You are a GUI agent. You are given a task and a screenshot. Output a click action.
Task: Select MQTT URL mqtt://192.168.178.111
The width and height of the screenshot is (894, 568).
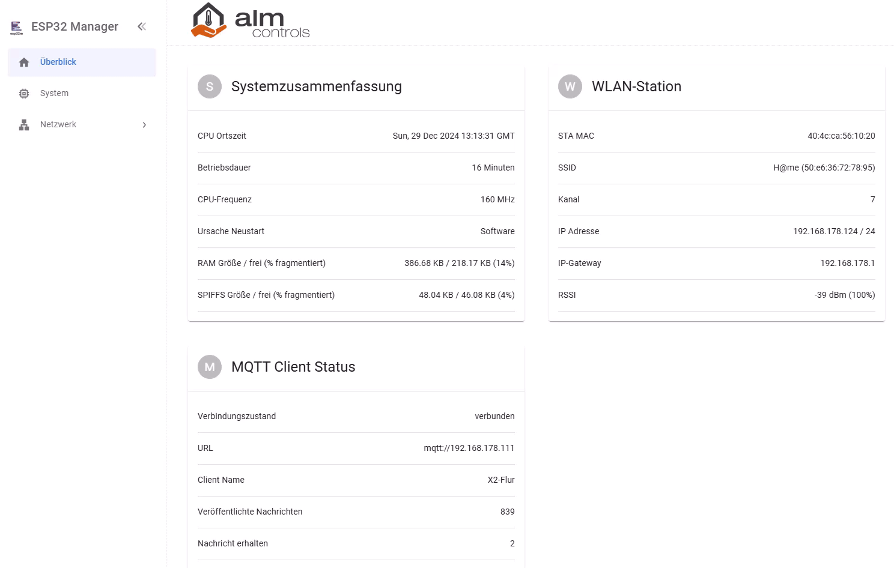[x=469, y=448]
